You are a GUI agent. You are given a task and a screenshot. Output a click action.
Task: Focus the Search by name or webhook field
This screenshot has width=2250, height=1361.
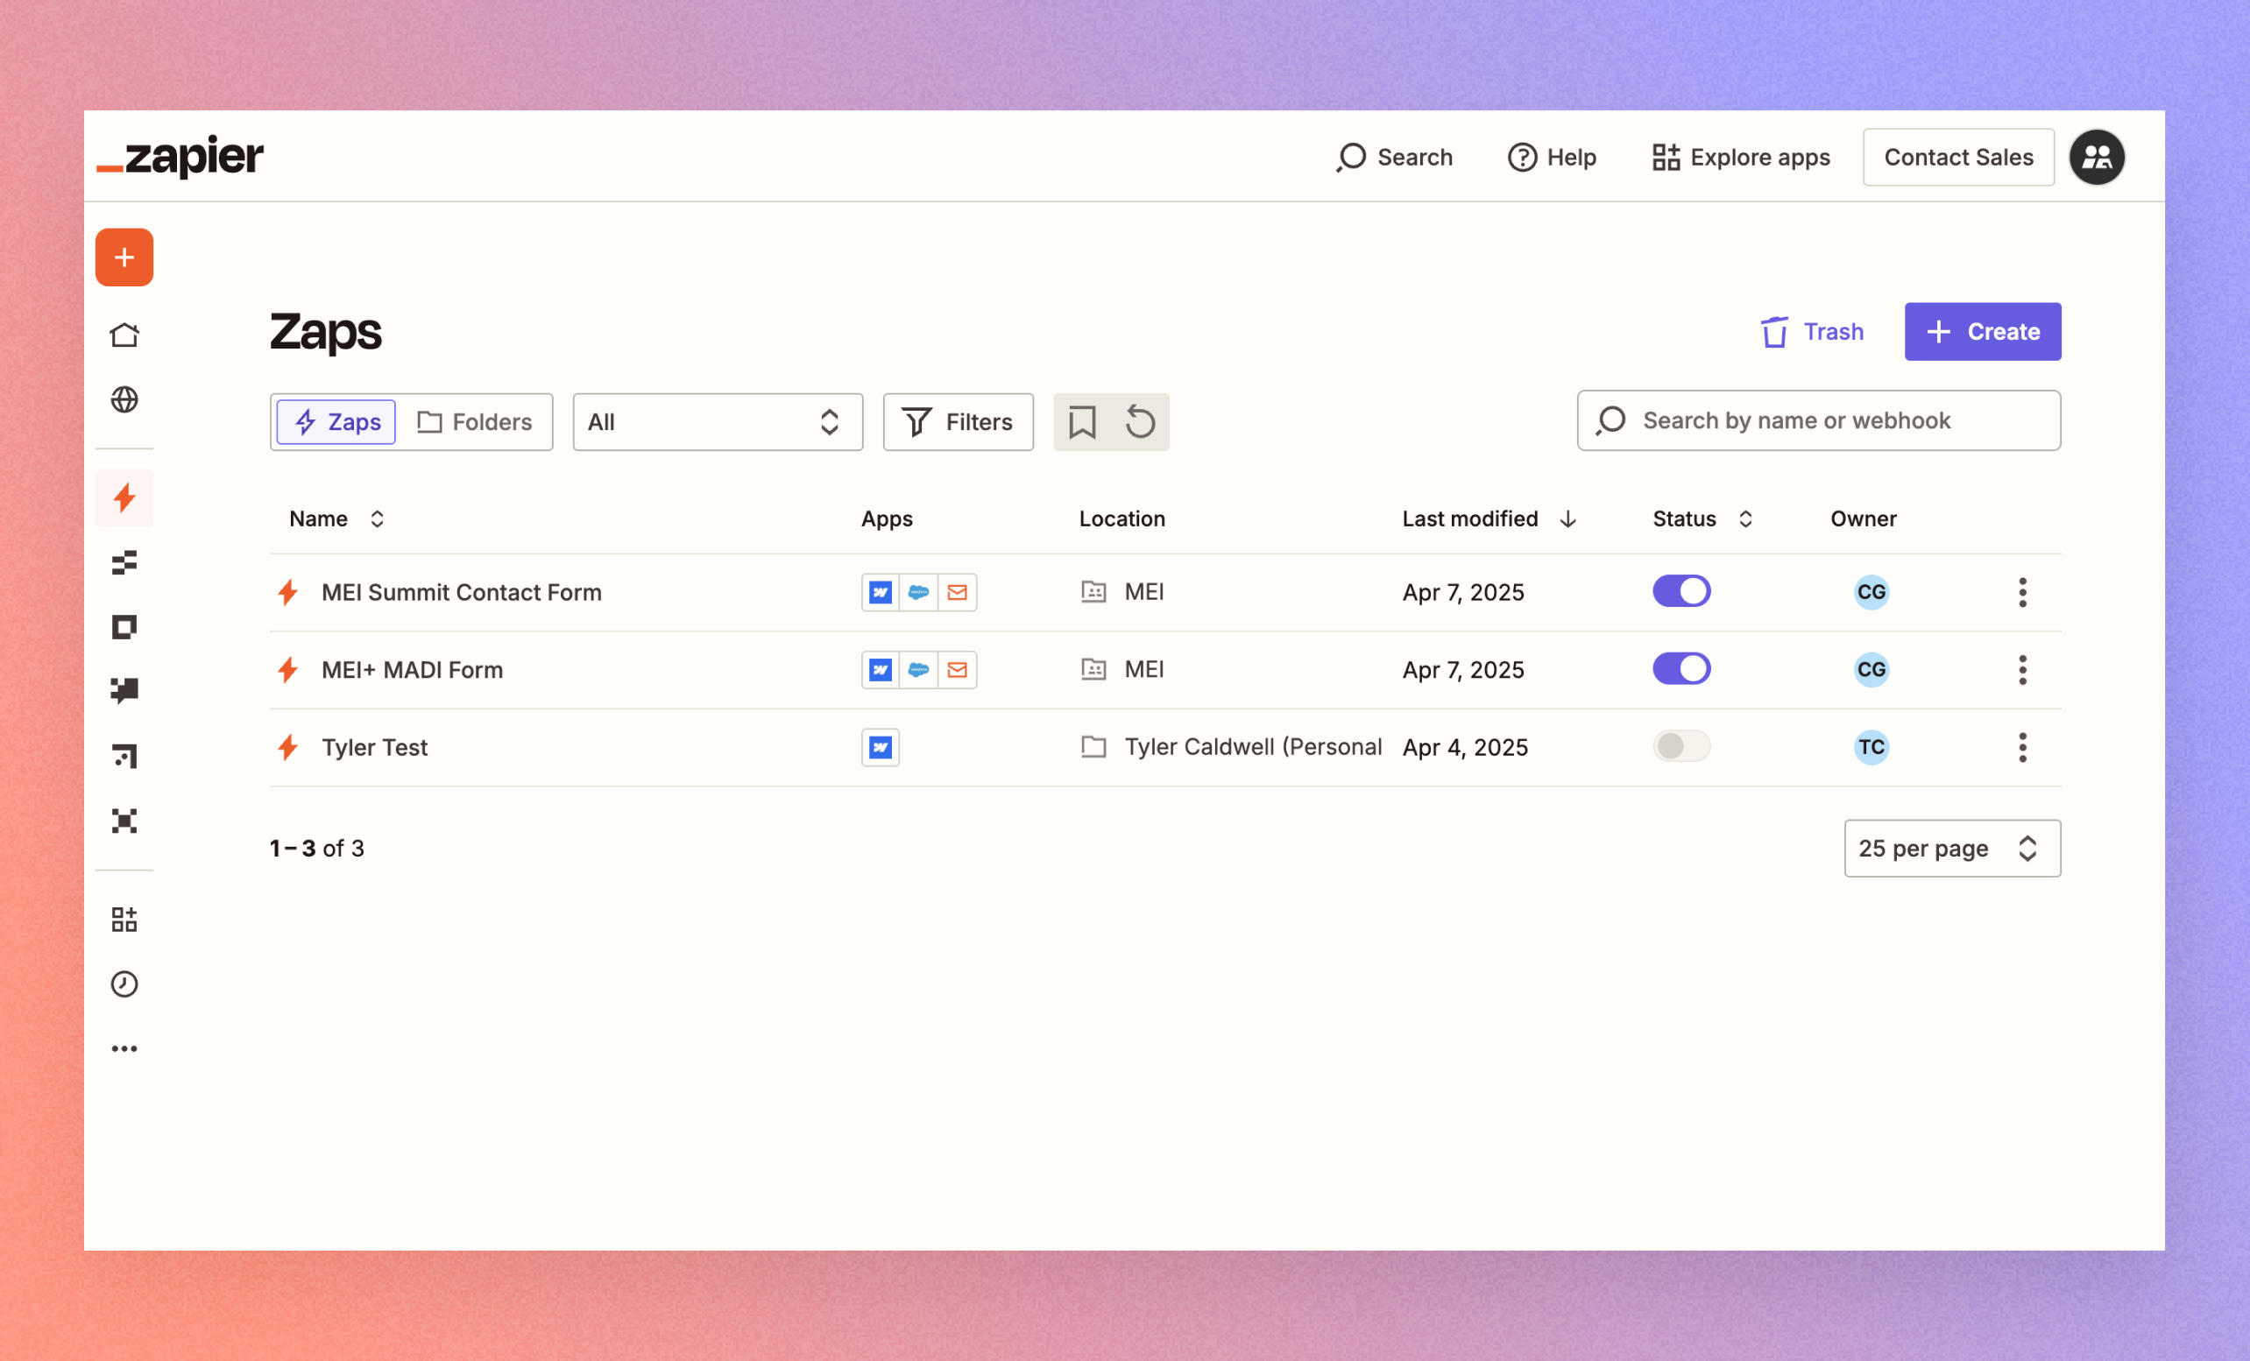point(1818,420)
